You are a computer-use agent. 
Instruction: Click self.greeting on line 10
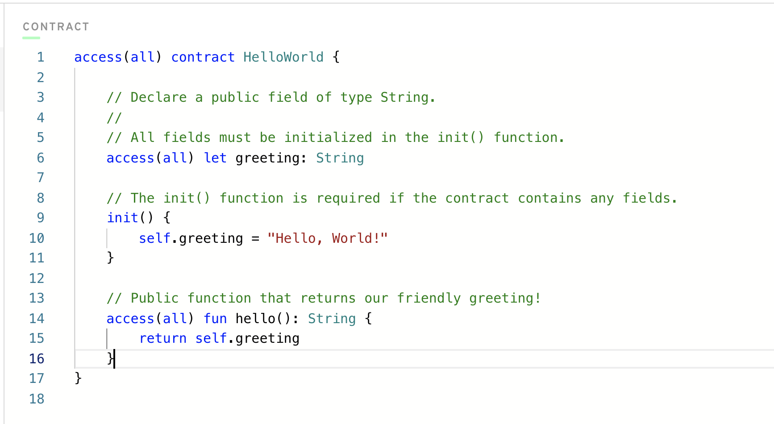pos(191,238)
